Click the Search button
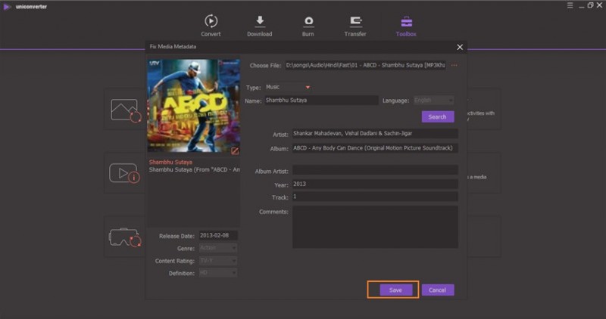The height and width of the screenshot is (319, 606). tap(438, 116)
